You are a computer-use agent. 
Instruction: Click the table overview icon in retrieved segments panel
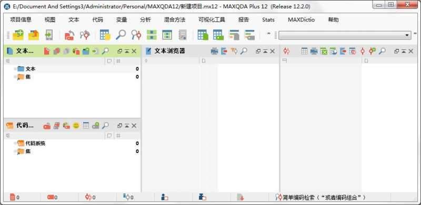tap(304, 51)
